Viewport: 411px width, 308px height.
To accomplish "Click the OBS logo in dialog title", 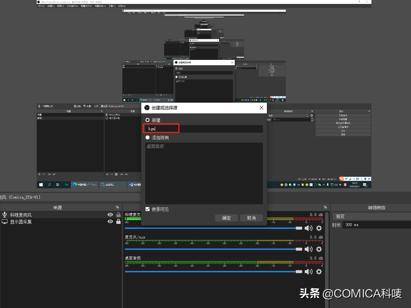I will coord(147,108).
